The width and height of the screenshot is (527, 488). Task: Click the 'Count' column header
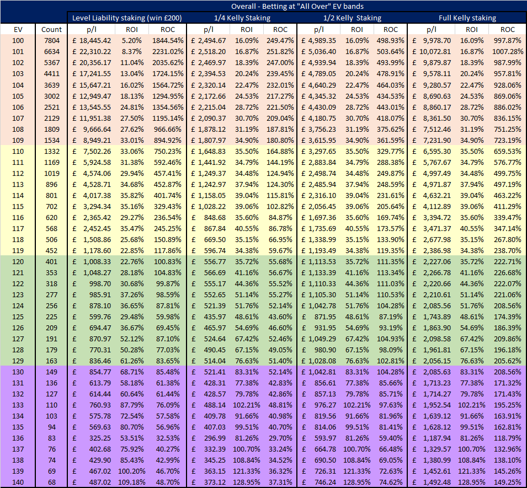pos(51,30)
